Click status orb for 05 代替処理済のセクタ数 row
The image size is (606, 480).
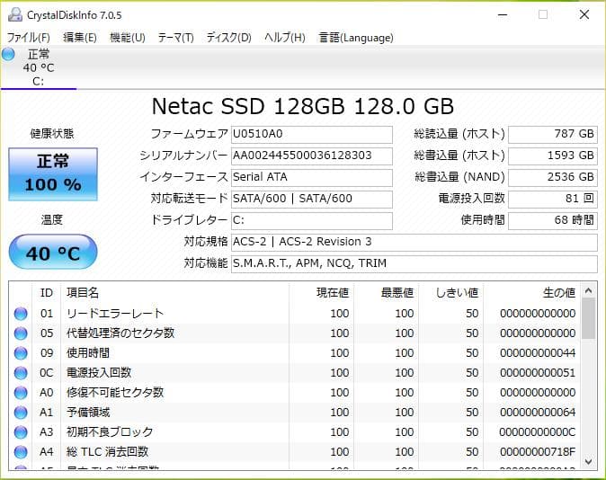(x=21, y=333)
